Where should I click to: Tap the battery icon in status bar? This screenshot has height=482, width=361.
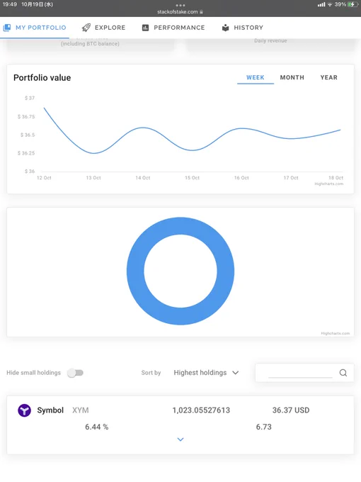pyautogui.click(x=353, y=5)
